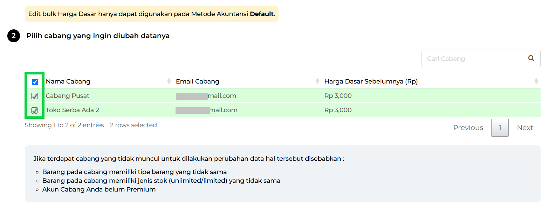Image resolution: width=549 pixels, height=209 pixels.
Task: Select page number 1 in pagination
Action: point(500,128)
